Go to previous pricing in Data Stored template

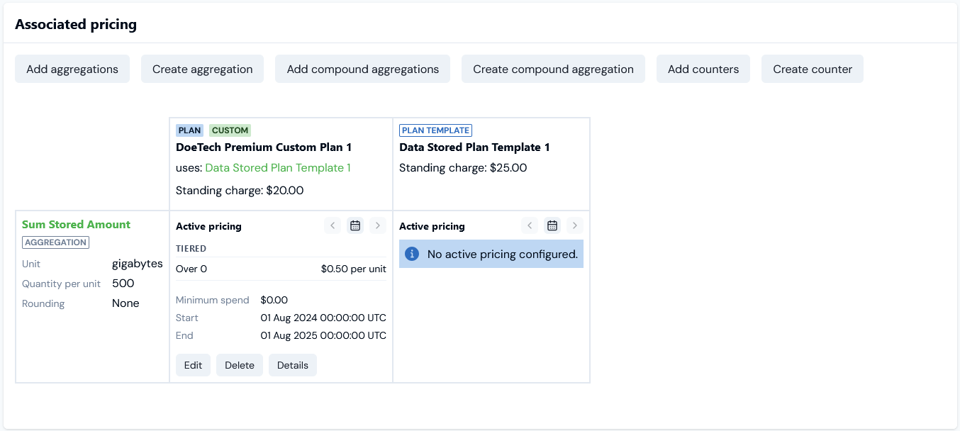pyautogui.click(x=530, y=225)
